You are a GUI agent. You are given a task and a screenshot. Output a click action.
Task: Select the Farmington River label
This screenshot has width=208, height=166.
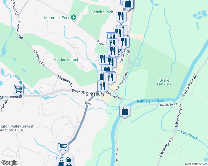click(x=151, y=101)
